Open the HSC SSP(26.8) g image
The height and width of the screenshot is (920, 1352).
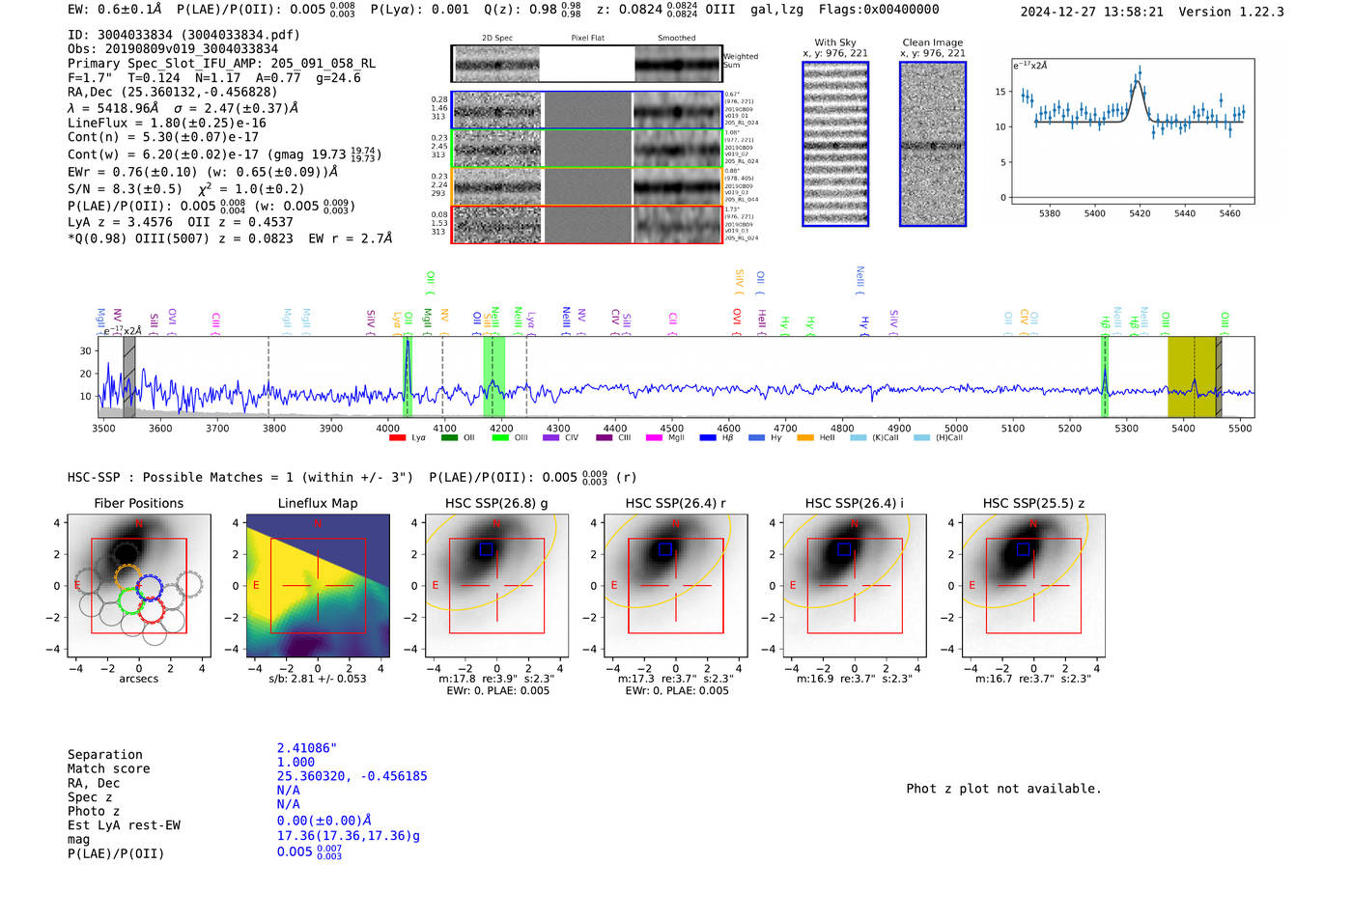coord(496,586)
